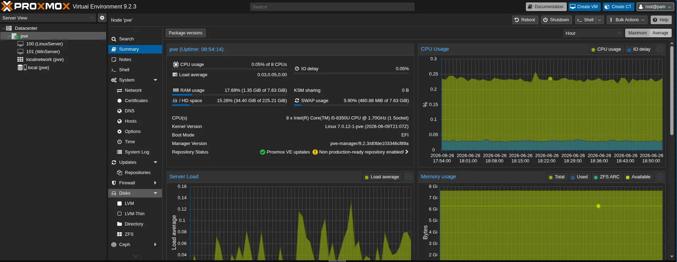
Task: Open Search in node menu
Action: point(135,39)
